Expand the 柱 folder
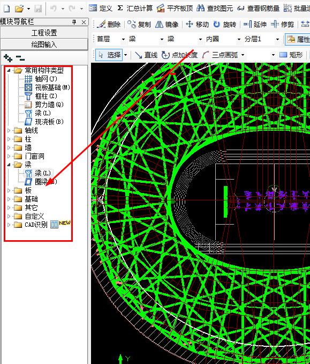Image resolution: width=310 pixels, height=364 pixels. pyautogui.click(x=9, y=139)
